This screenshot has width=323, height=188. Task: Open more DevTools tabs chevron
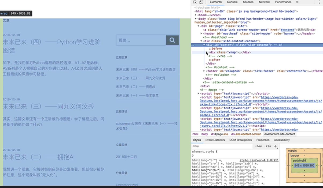point(297,2)
